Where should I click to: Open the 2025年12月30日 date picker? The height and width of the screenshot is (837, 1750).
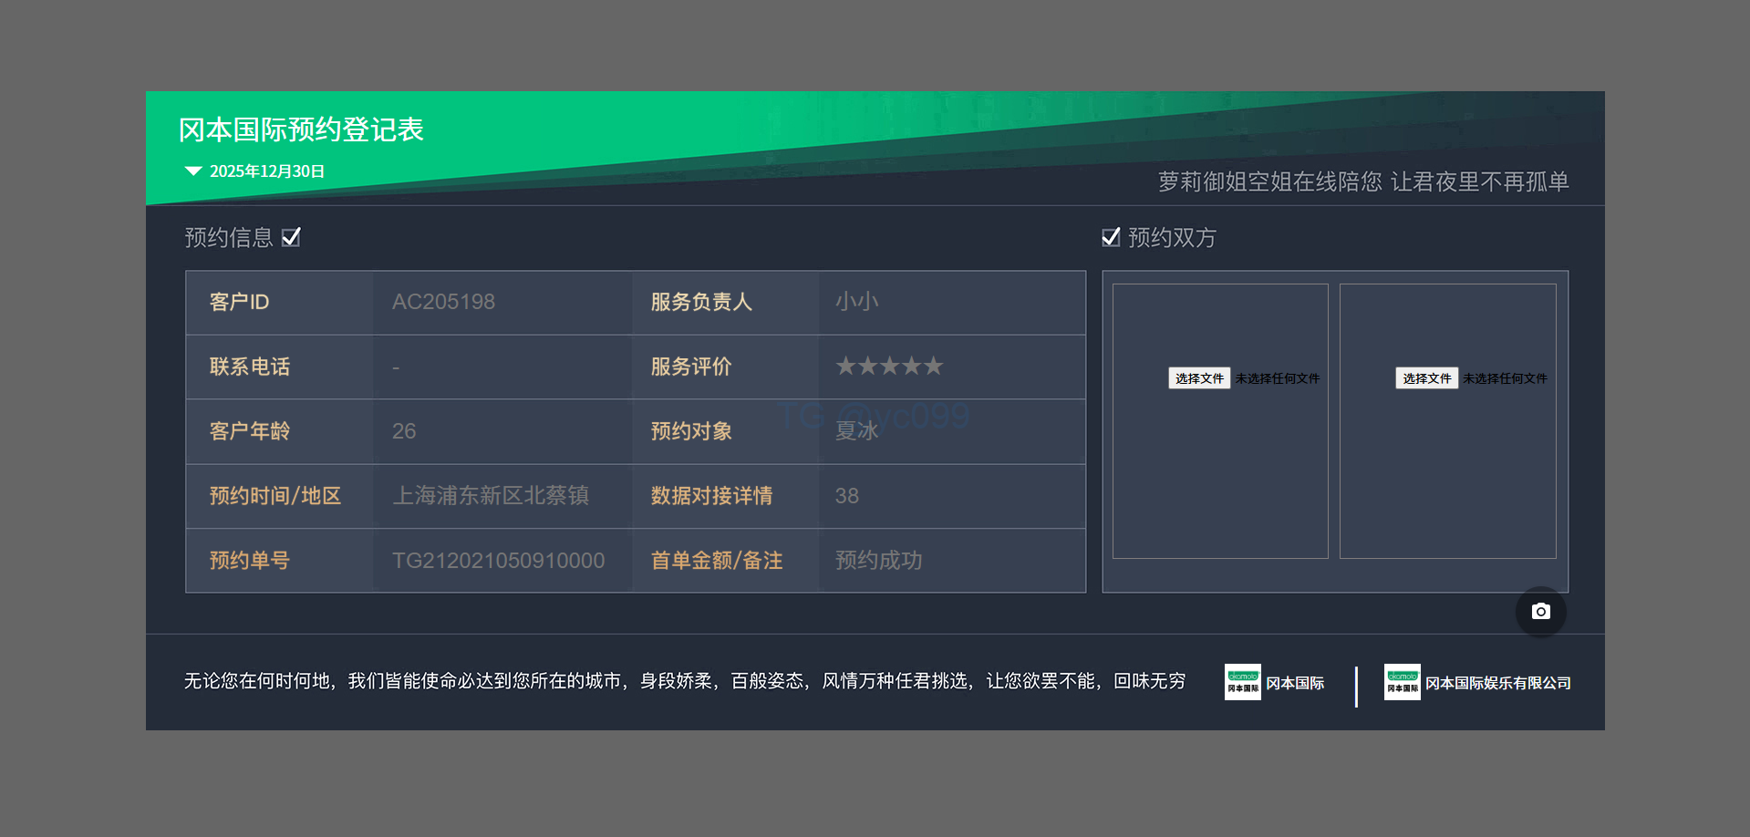point(267,171)
